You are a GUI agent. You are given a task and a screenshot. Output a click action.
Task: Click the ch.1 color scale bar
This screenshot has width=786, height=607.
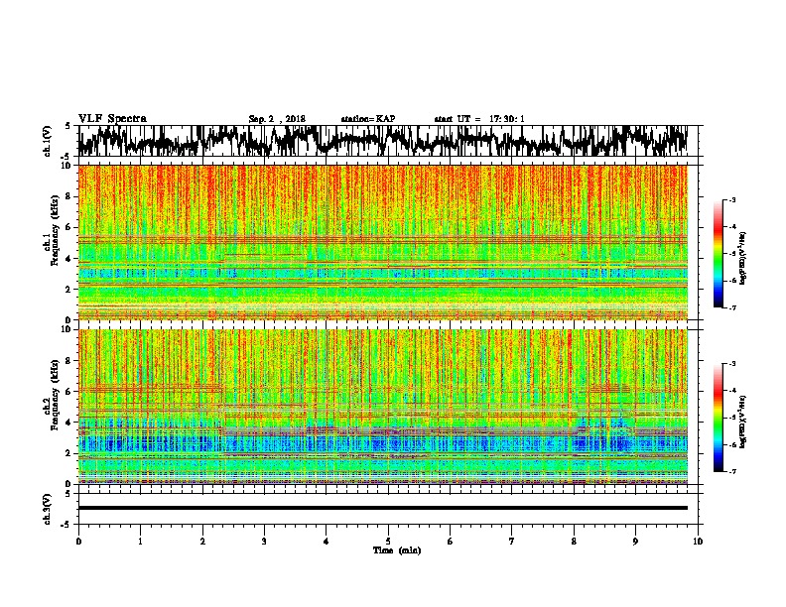click(x=718, y=254)
